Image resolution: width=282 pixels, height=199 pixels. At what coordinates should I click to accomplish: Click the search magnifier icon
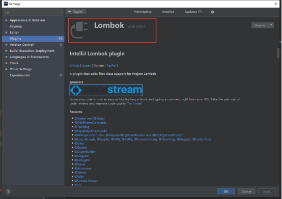click(7, 12)
